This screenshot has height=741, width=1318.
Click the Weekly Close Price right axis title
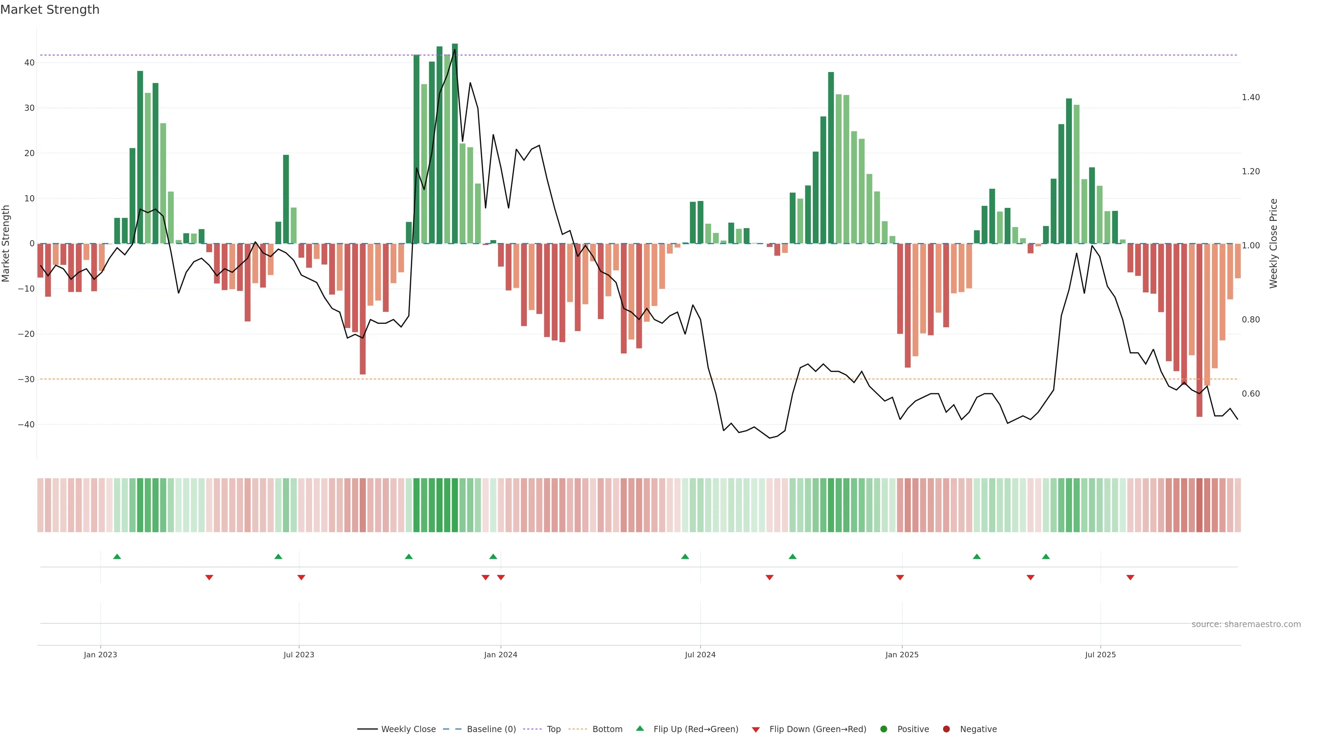(x=1273, y=244)
